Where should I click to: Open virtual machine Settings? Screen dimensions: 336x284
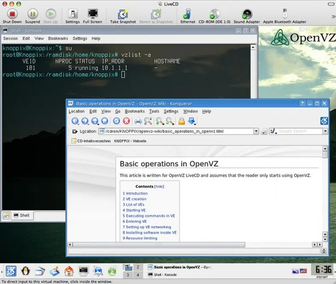tap(72, 16)
